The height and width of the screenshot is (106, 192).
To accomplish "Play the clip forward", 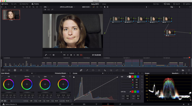I will [74, 55].
